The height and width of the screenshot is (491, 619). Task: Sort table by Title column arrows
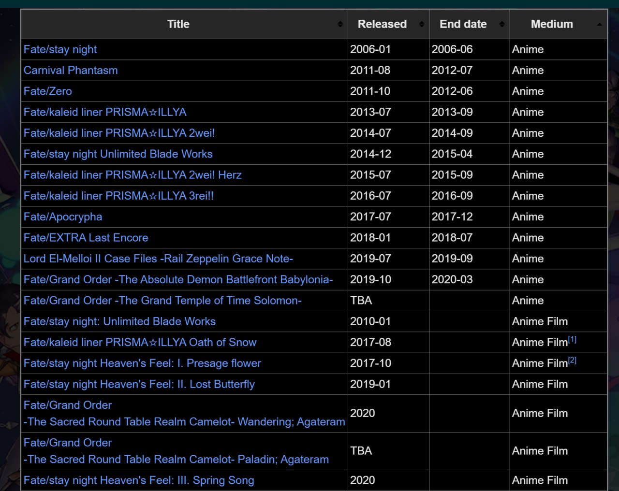pos(340,24)
